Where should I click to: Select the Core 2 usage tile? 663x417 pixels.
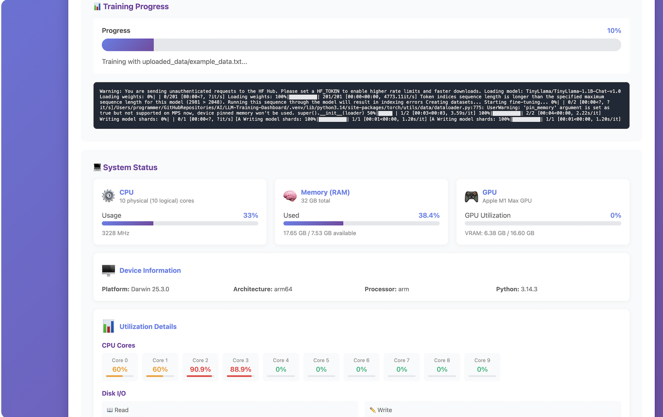(200, 367)
